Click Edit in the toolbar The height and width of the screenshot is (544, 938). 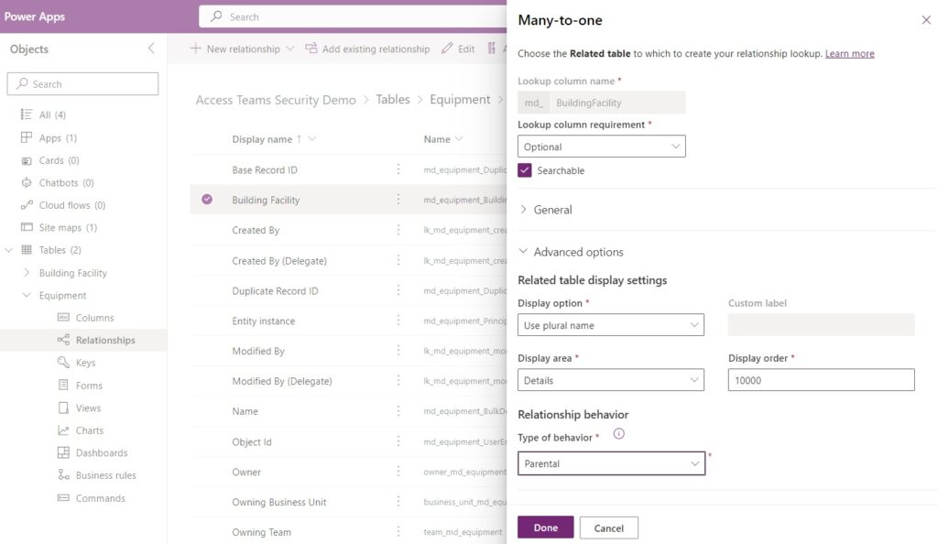point(464,48)
